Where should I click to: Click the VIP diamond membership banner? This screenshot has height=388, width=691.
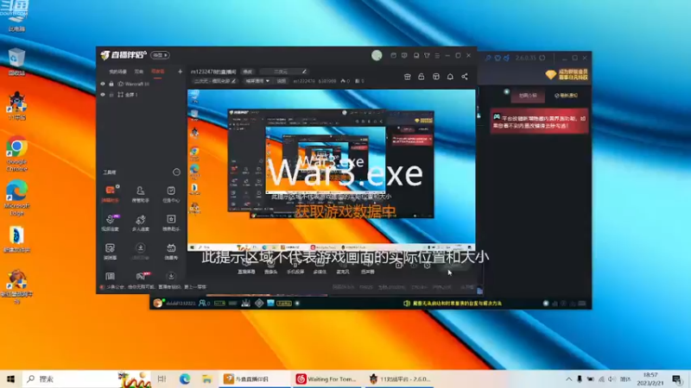pos(567,74)
